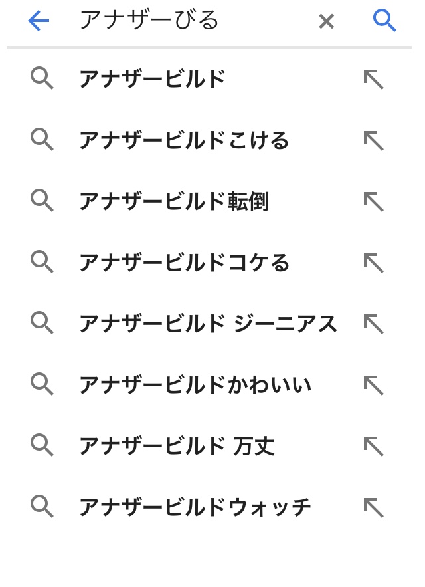425x587 pixels.
Task: Insert アナザービルド into search using its arrow icon
Action: tap(373, 80)
